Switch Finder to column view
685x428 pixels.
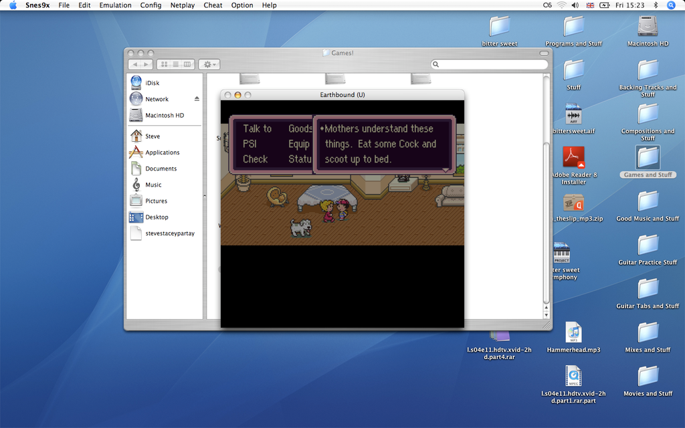(187, 64)
